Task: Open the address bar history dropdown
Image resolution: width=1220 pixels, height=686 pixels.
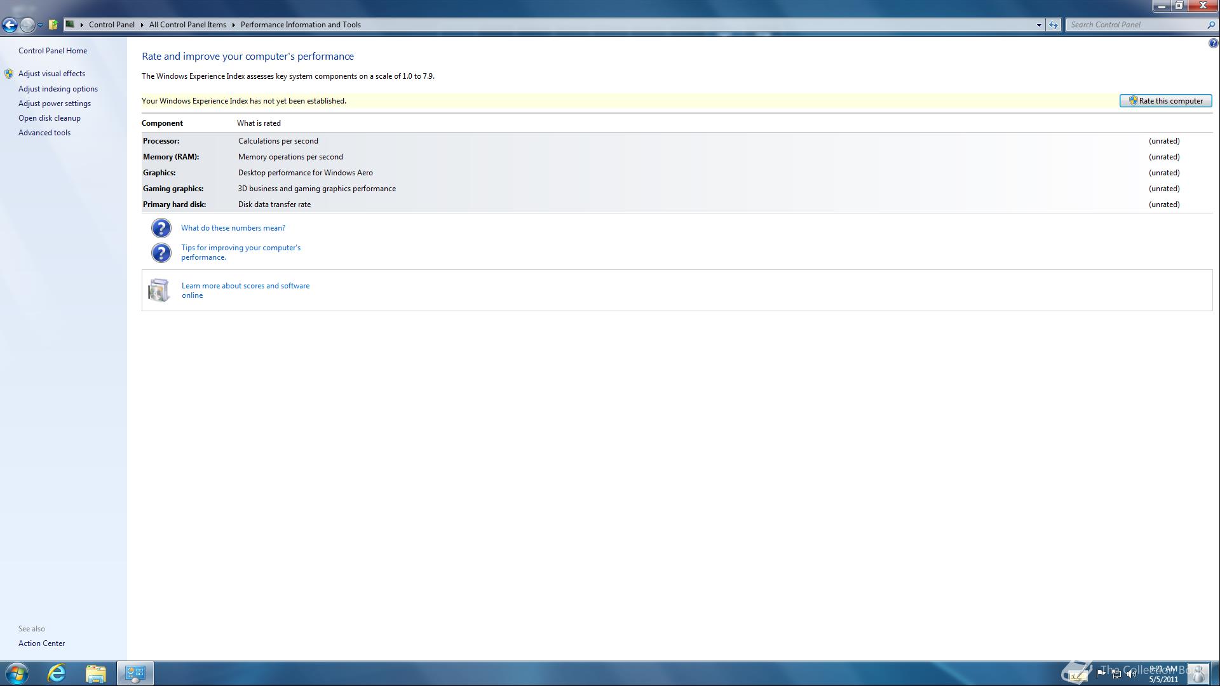Action: 1039,25
